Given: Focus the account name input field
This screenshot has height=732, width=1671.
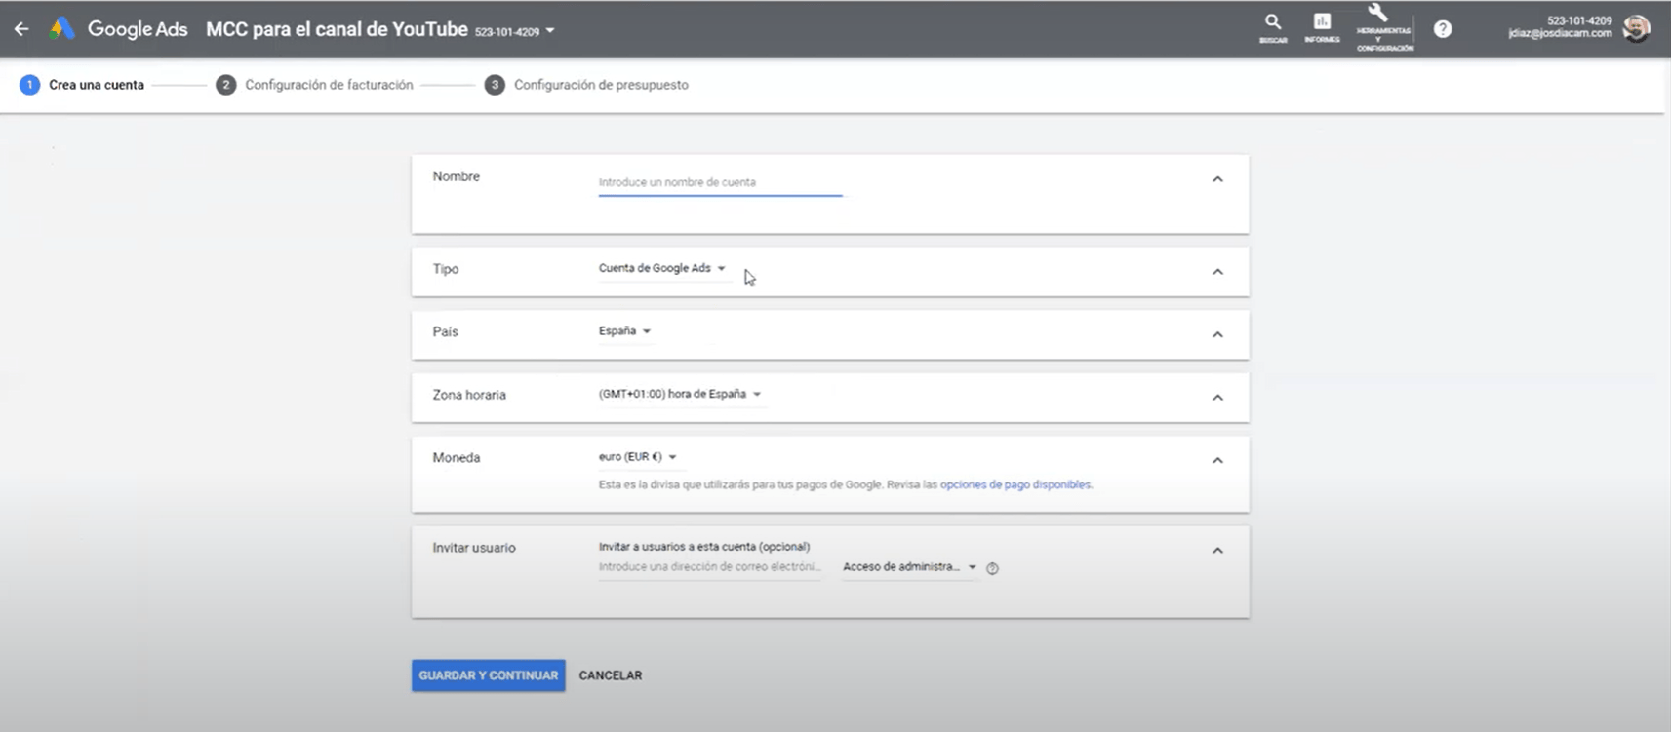Looking at the screenshot, I should pos(720,183).
